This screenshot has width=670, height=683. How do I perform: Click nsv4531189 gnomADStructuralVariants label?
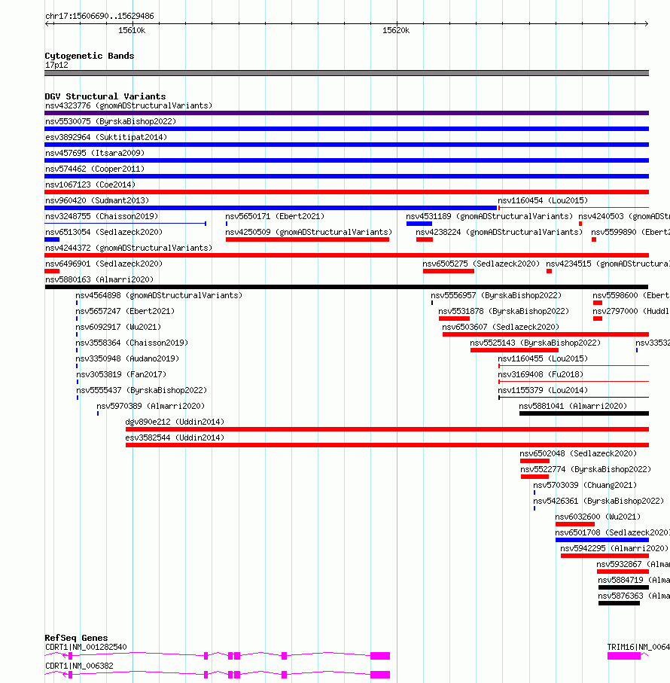click(489, 216)
